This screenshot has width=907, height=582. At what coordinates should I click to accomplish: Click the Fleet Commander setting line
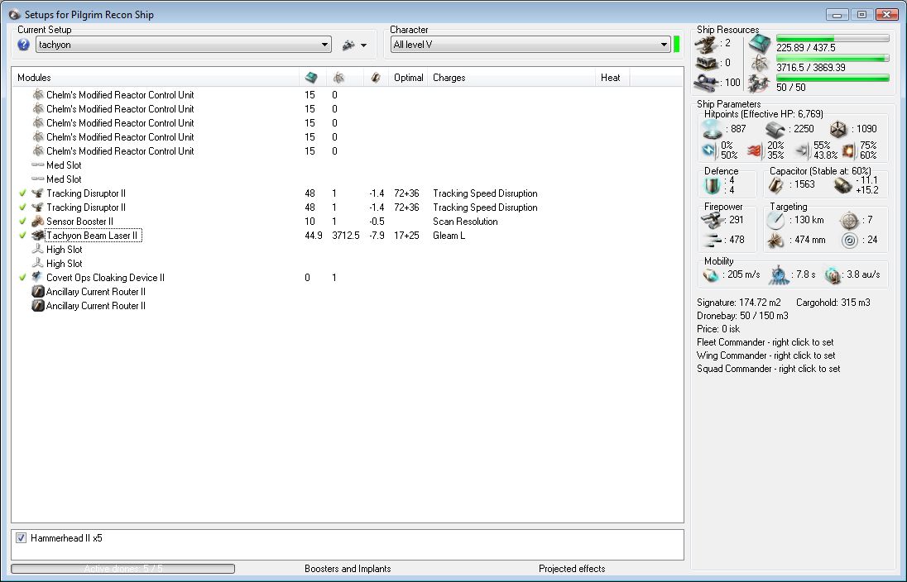click(765, 342)
